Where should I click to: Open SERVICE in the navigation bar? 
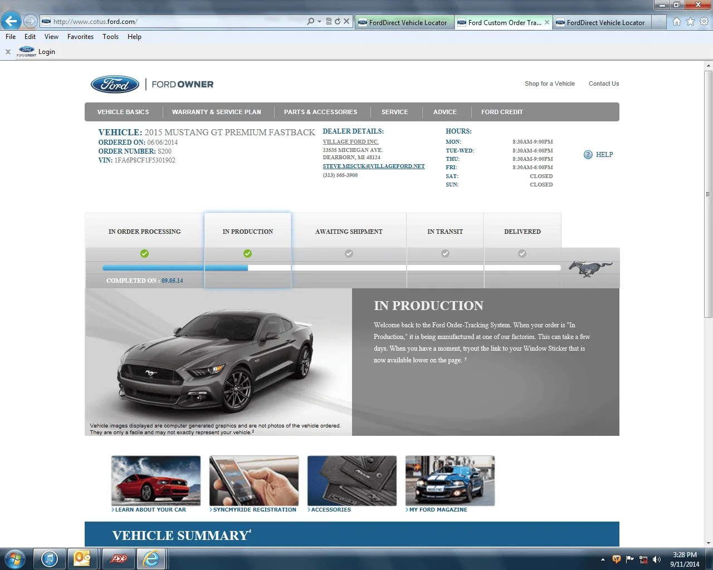[394, 112]
